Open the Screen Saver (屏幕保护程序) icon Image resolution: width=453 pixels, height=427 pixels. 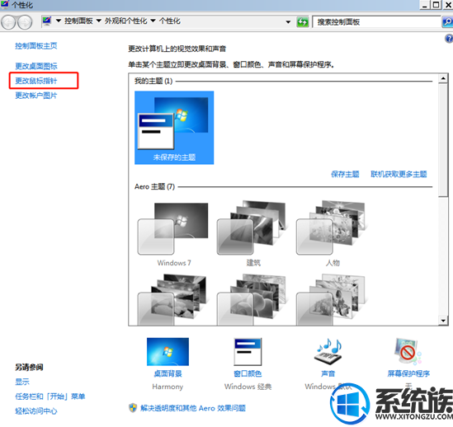click(408, 352)
